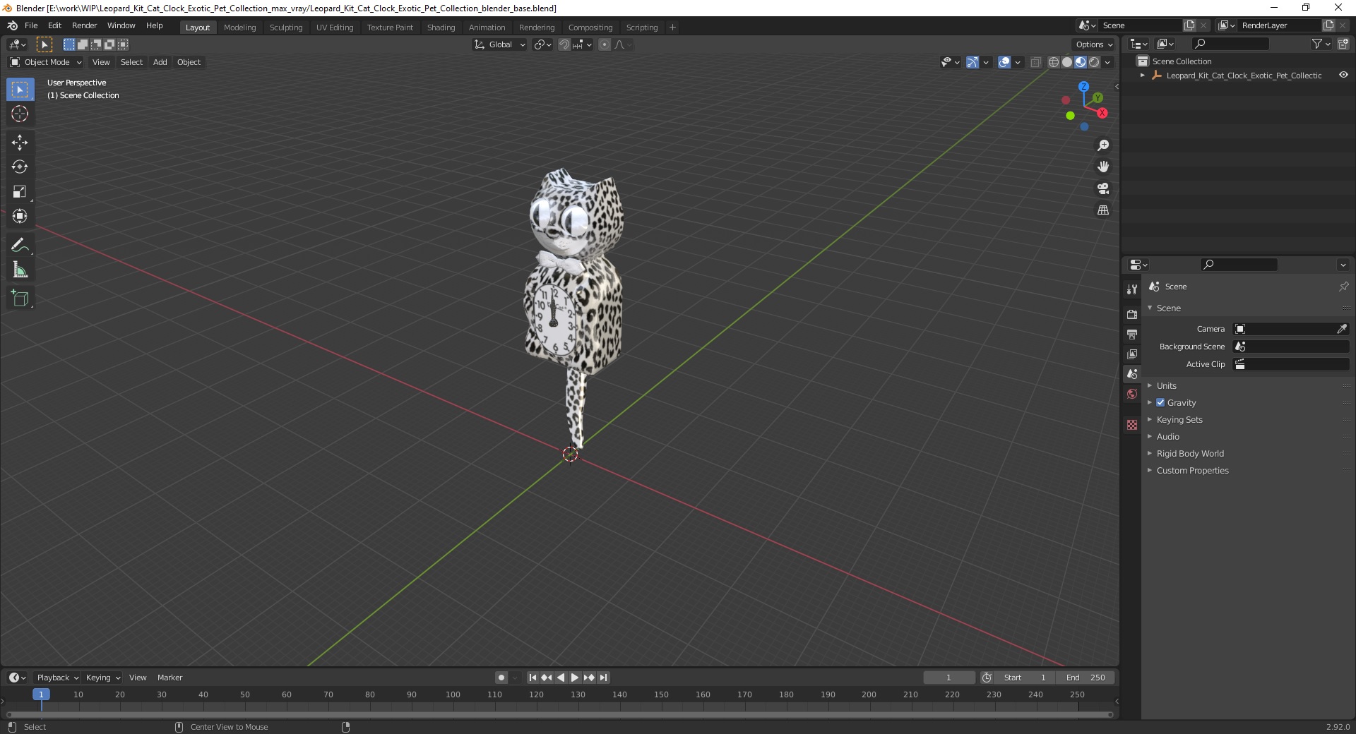Select the Annotate pencil tool
The height and width of the screenshot is (734, 1356).
pyautogui.click(x=20, y=246)
